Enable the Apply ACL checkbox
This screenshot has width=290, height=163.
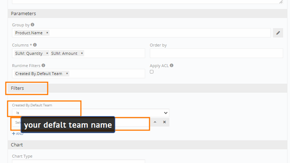(x=152, y=72)
